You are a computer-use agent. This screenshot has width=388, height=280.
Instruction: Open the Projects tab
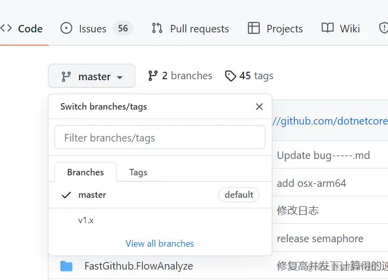point(275,29)
